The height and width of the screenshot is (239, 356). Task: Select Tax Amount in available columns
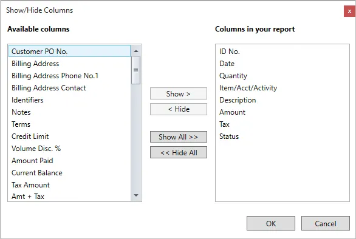tap(69, 185)
